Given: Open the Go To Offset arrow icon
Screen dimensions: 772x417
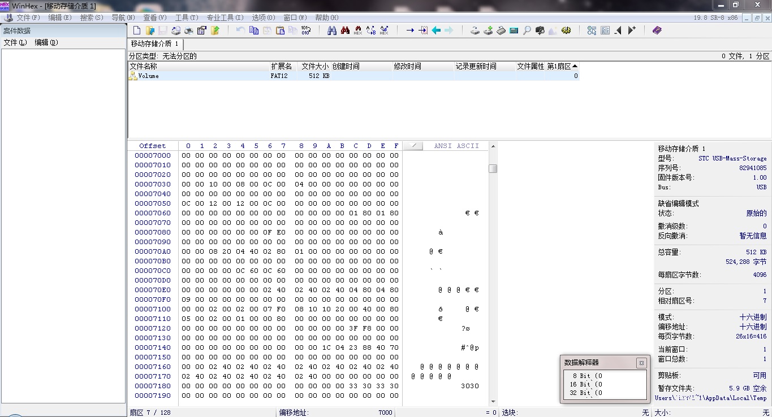Looking at the screenshot, I should point(410,31).
